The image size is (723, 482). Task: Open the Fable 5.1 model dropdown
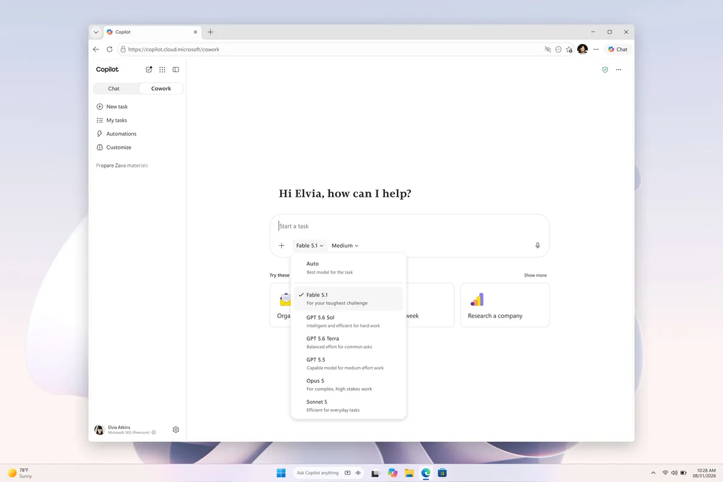310,245
